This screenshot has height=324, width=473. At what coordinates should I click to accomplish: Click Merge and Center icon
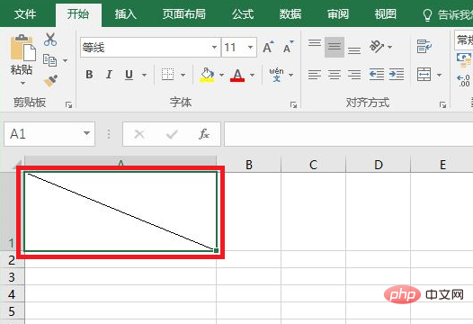pos(424,75)
